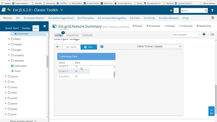Click the Mark column header

[94, 63]
